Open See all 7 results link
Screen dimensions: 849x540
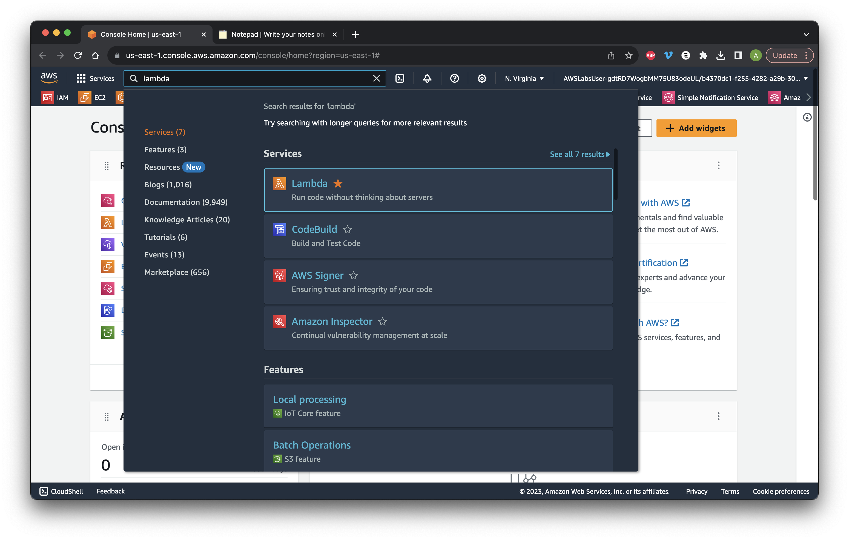[x=580, y=154]
